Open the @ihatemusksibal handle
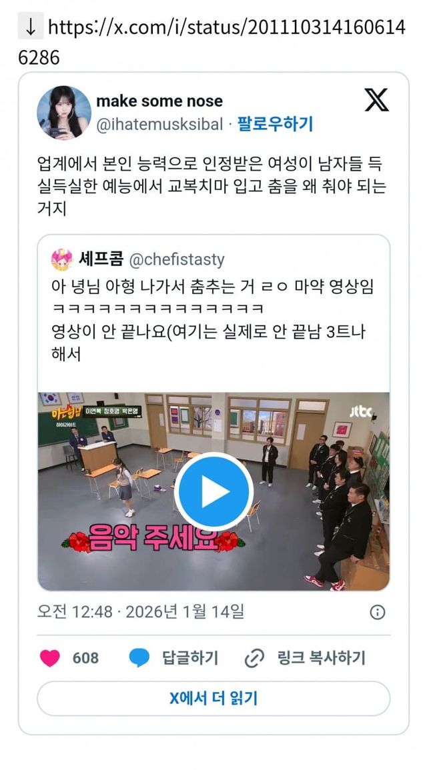 [x=159, y=124]
